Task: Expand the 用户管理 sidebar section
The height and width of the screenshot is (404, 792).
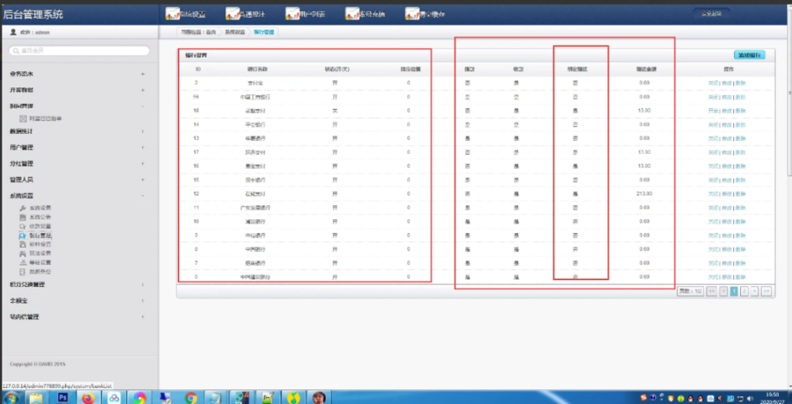Action: (x=142, y=148)
